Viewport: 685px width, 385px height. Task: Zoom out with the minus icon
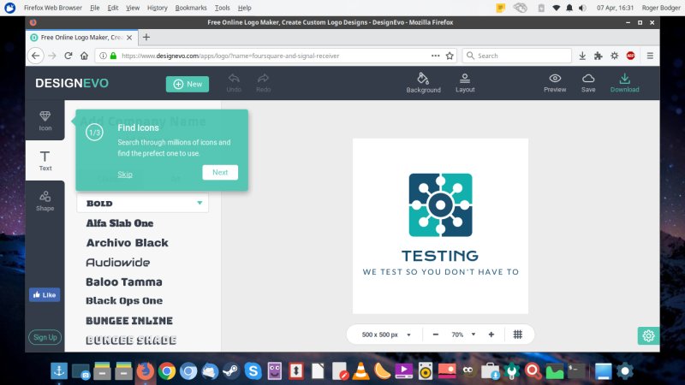click(x=436, y=335)
